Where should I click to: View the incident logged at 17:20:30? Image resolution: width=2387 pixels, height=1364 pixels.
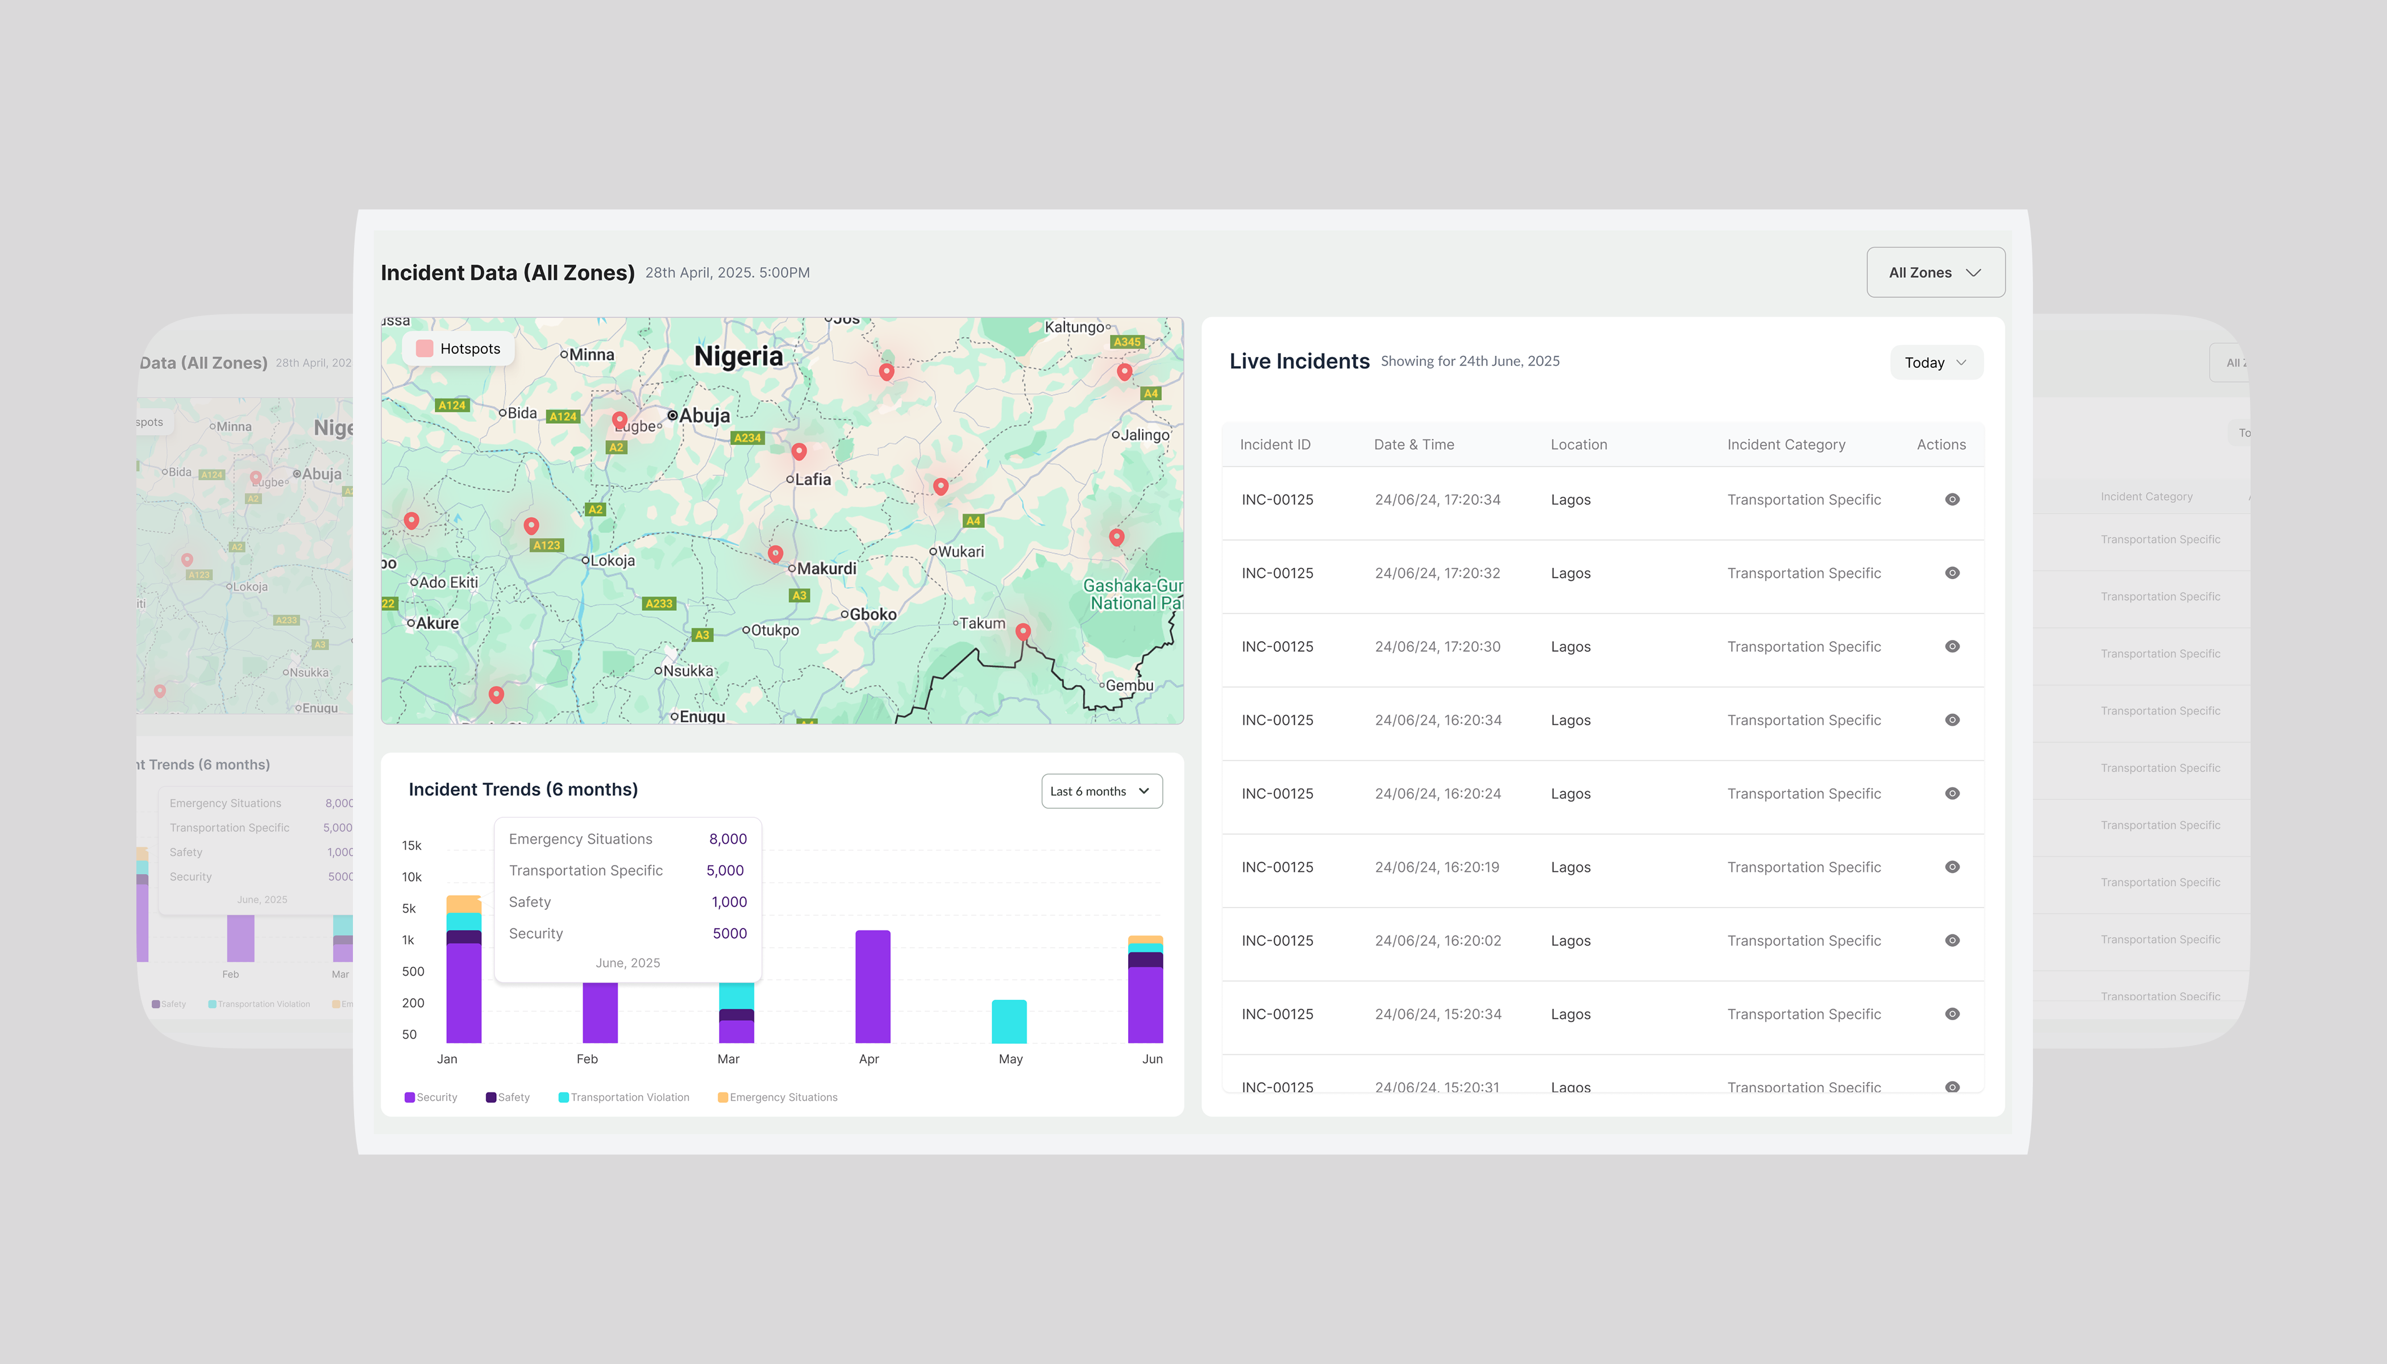point(1952,646)
